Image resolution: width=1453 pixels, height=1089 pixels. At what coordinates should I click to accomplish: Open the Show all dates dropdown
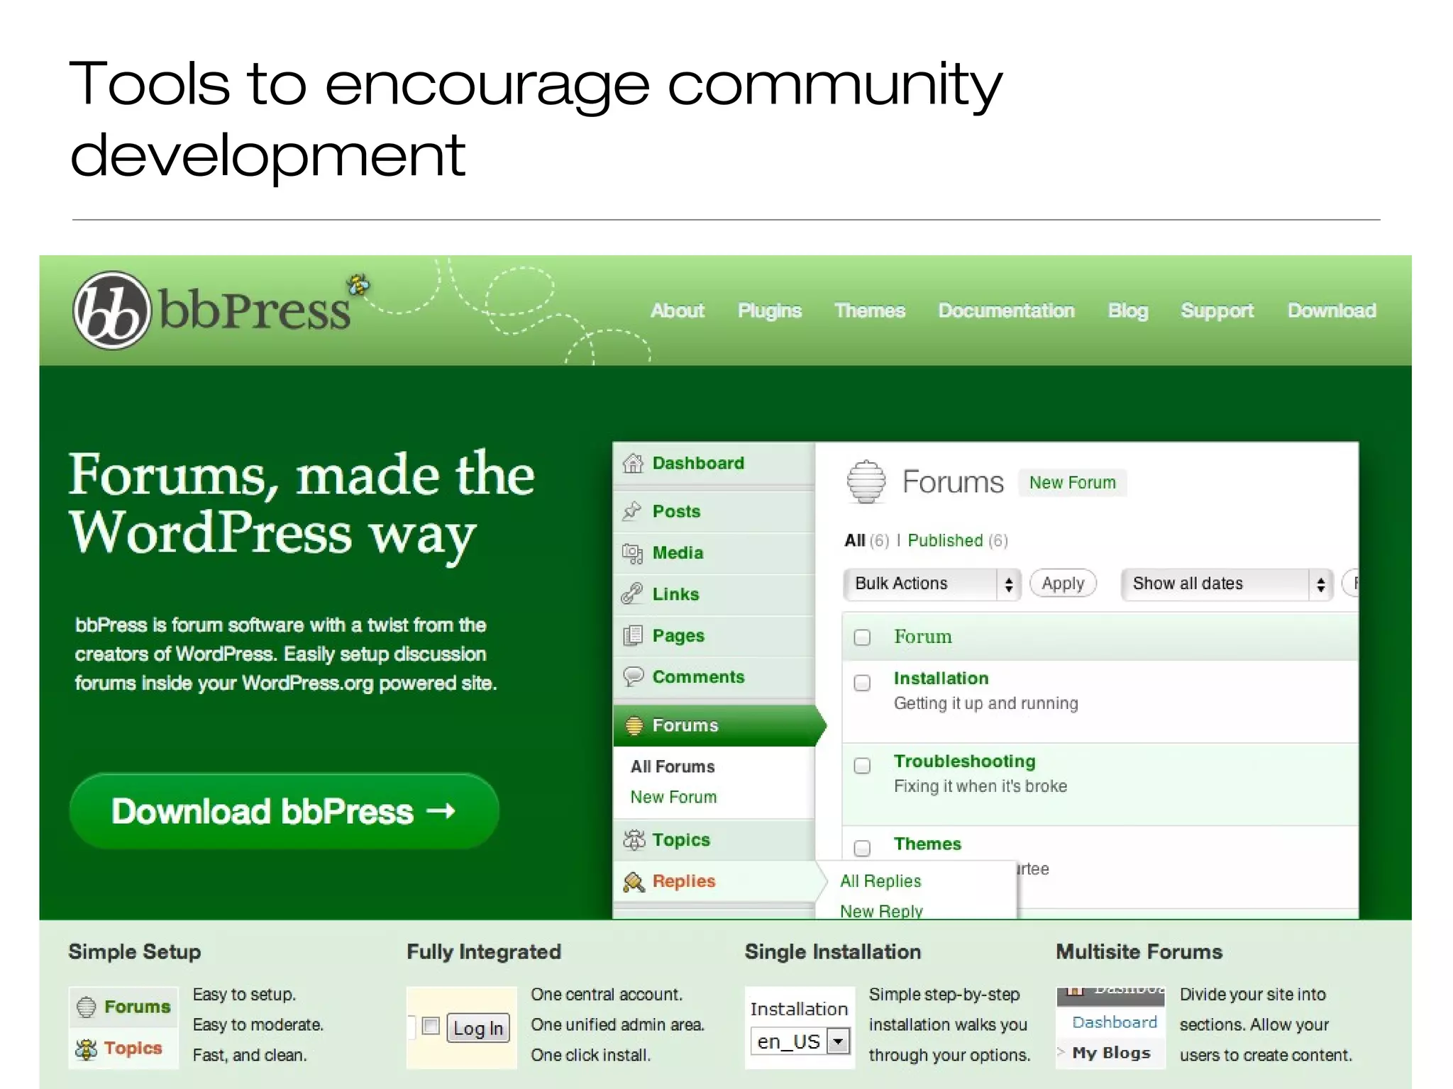[1227, 584]
